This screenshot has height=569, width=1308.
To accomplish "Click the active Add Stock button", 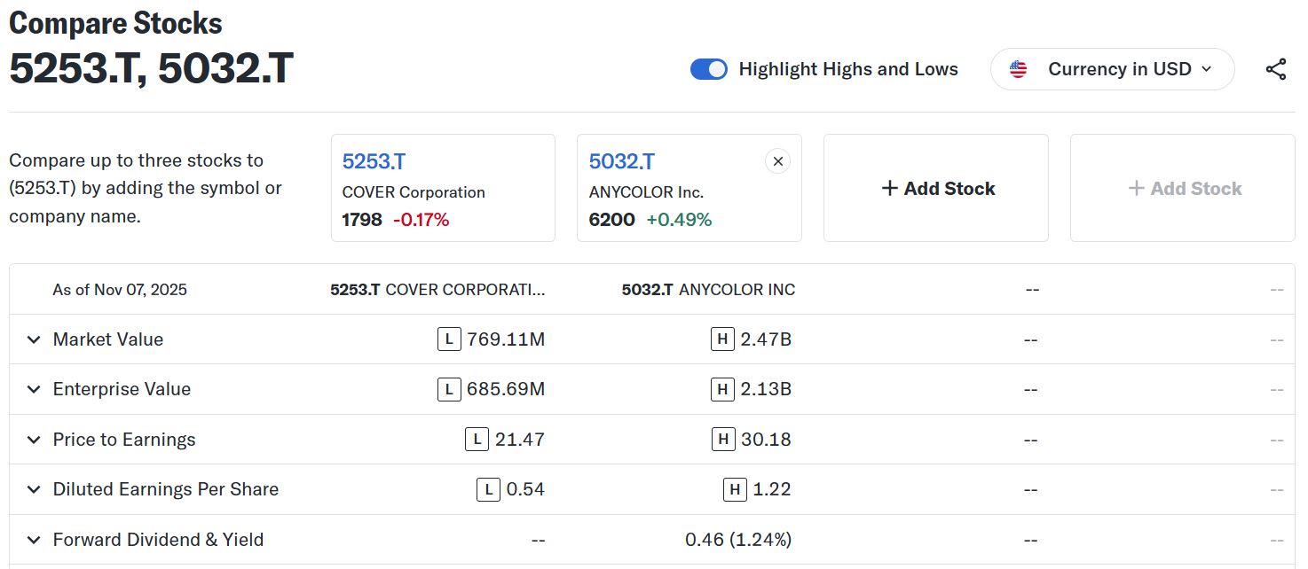I will [936, 188].
